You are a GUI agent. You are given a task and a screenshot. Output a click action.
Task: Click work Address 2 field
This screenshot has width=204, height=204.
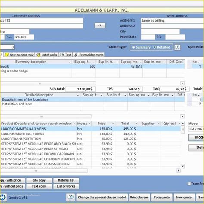click(173, 26)
